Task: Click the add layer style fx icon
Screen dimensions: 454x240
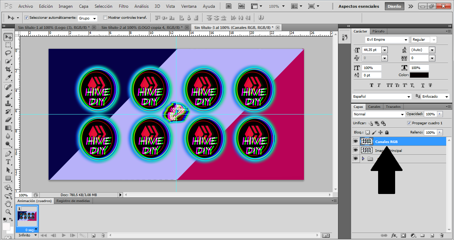Action: tap(394, 235)
